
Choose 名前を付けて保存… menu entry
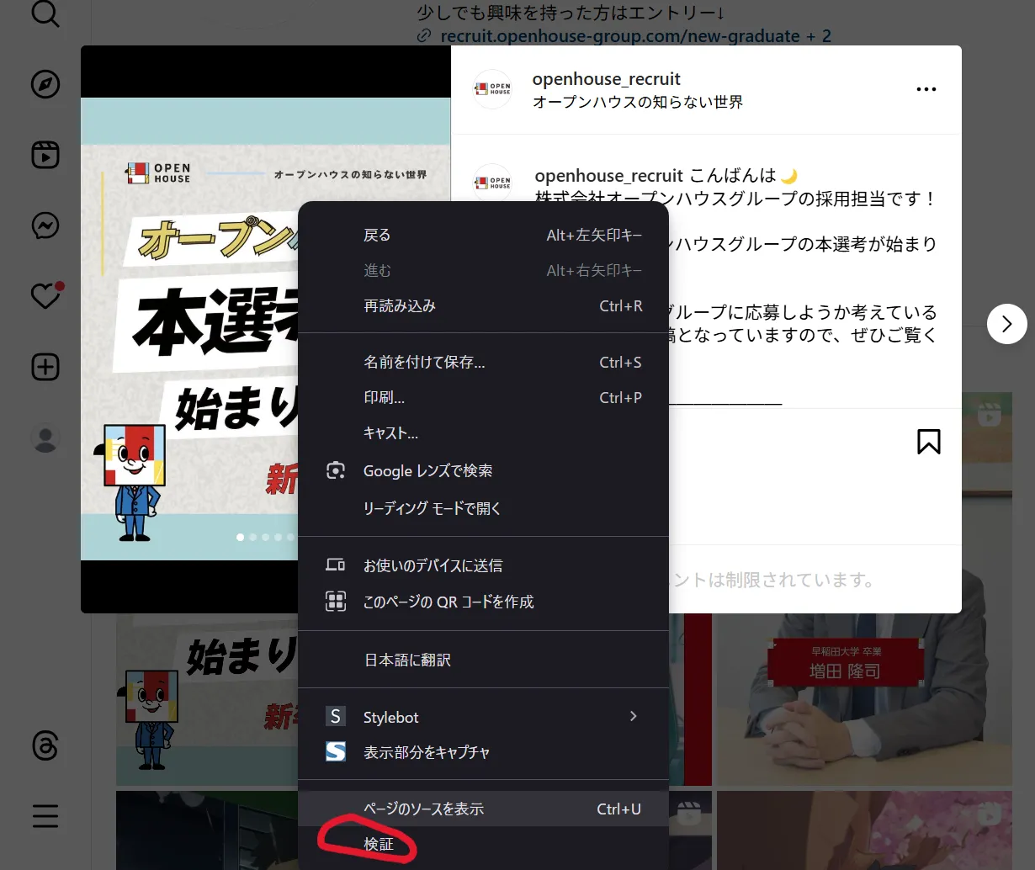[483, 363]
